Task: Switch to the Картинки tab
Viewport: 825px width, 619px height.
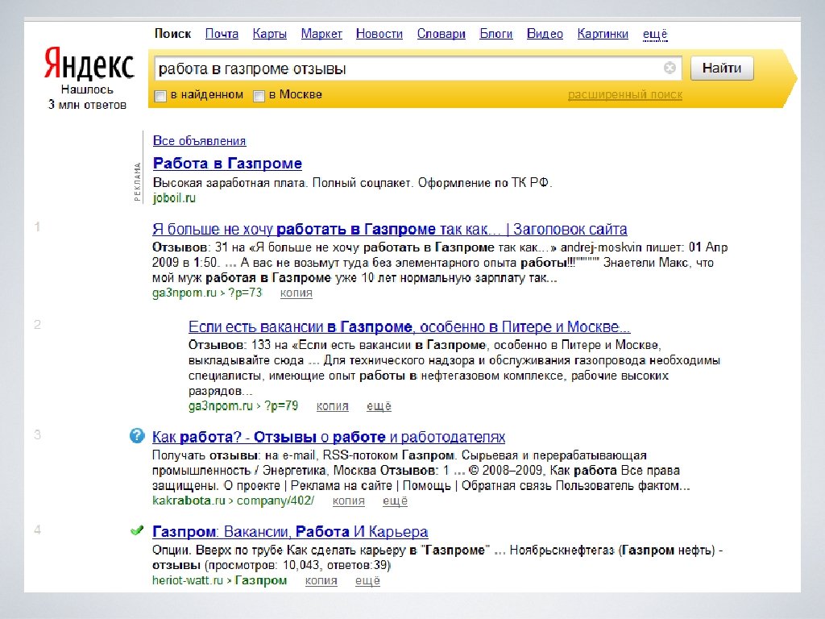Action: point(603,34)
